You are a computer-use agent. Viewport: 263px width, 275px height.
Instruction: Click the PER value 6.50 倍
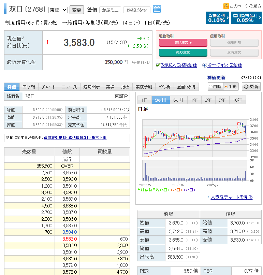tap(191, 271)
